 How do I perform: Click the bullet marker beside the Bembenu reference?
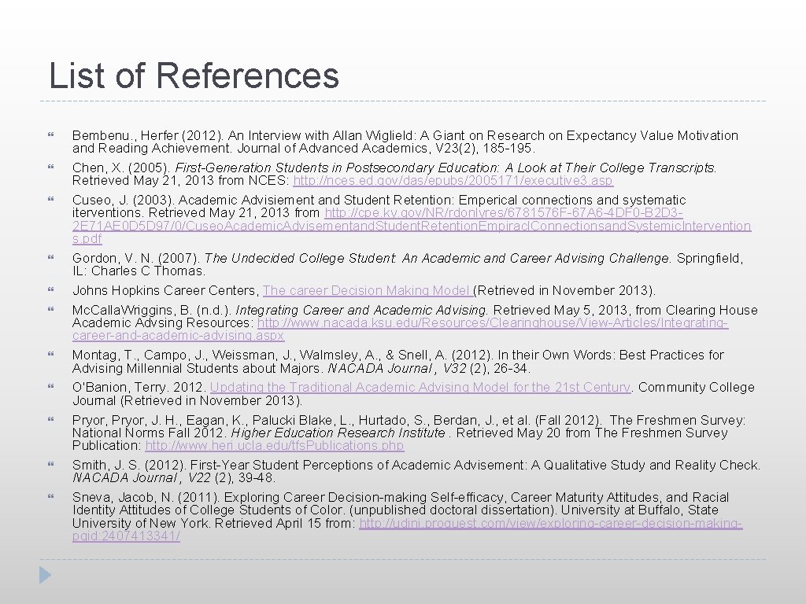53,134
